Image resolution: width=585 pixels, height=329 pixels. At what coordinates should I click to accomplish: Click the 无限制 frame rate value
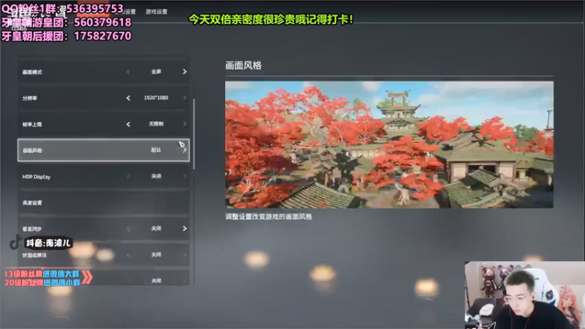click(x=156, y=124)
